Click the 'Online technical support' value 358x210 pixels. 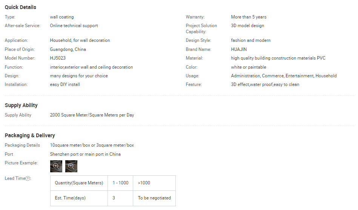[74, 26]
